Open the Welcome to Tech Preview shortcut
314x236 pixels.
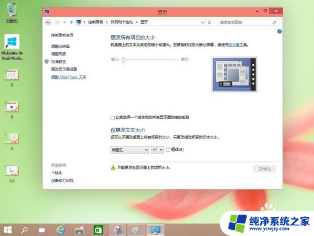(x=12, y=47)
